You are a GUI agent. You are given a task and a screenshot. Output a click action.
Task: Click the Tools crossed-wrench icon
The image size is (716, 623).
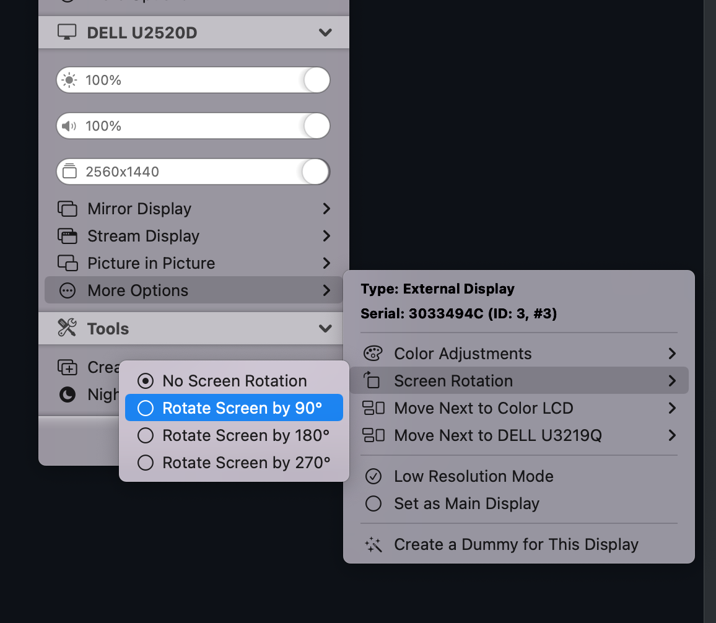pos(68,328)
